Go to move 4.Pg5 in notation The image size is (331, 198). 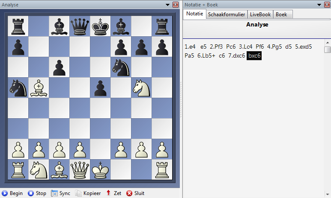click(x=276, y=47)
